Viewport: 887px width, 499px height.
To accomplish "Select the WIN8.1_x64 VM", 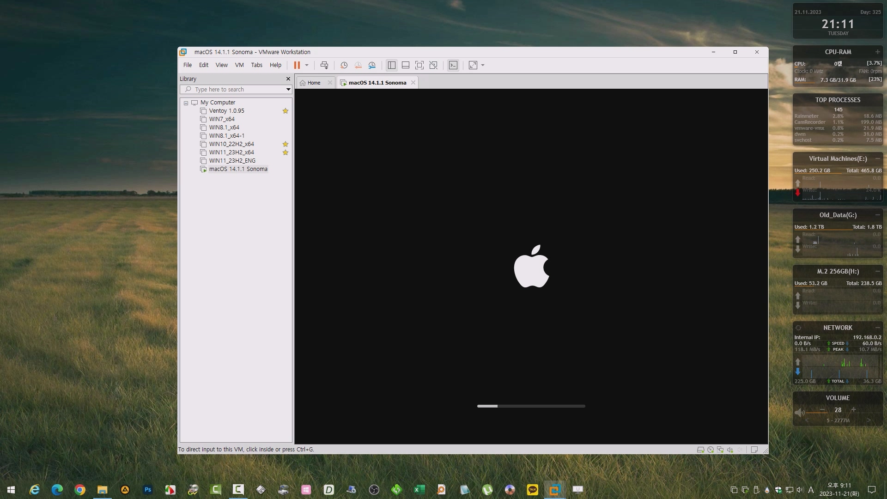I will tap(224, 128).
